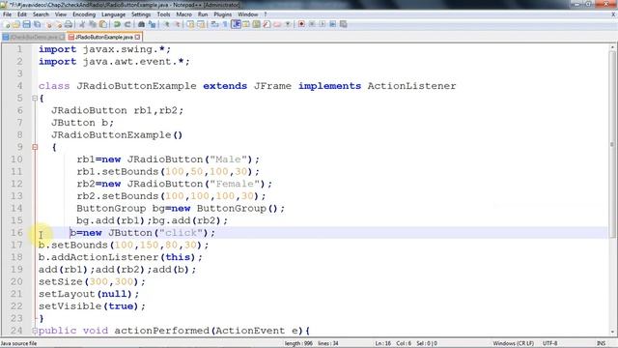Click the "Female" string on line 12
This screenshot has height=348, width=618.
[235, 184]
